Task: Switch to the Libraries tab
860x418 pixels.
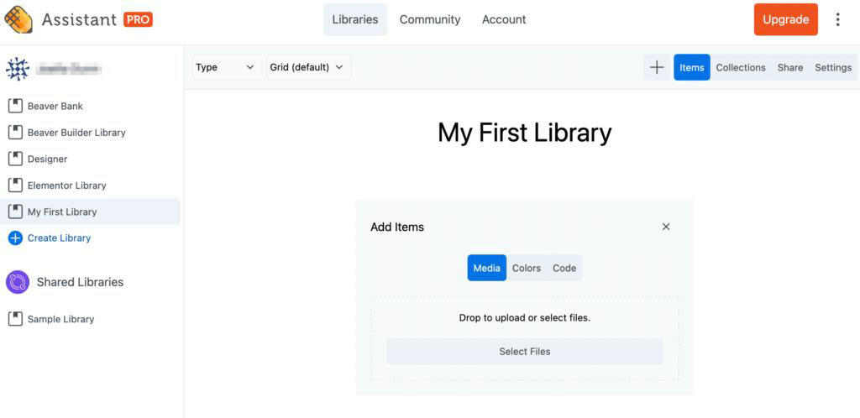Action: point(355,19)
